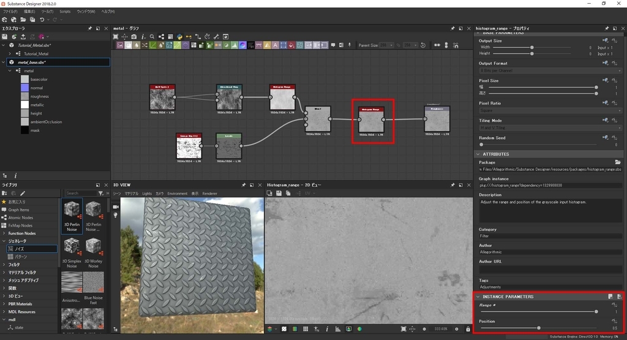
Task: Open the マテリアル menu in 3D View
Action: 132,194
